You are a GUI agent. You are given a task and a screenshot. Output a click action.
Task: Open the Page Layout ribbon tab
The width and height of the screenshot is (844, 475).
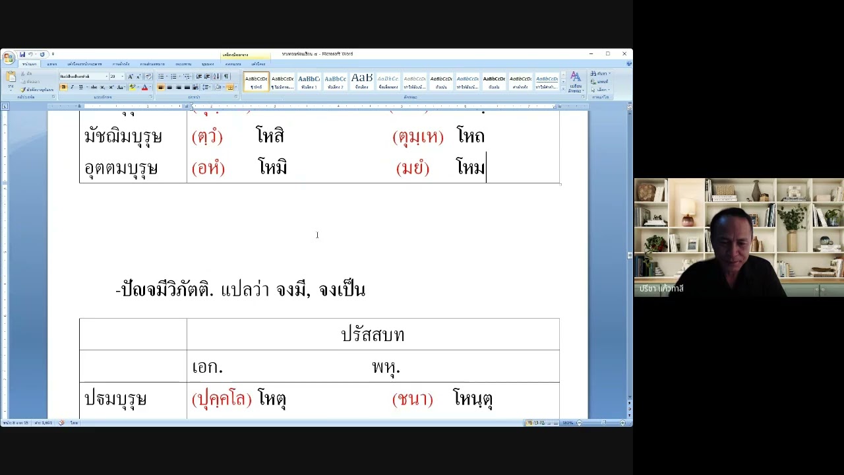[84, 64]
